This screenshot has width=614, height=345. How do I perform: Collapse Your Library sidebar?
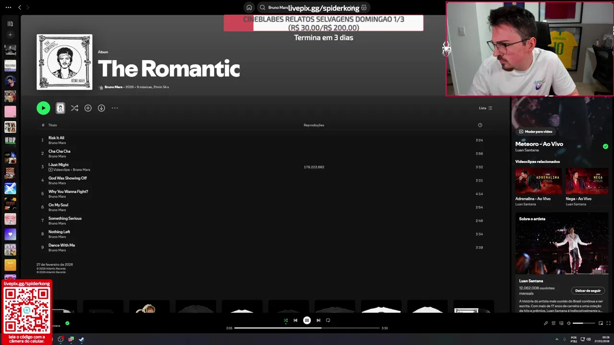[x=10, y=23]
